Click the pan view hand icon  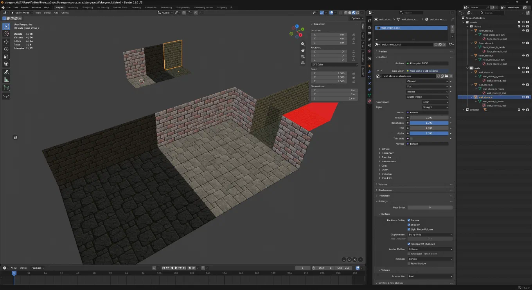click(x=303, y=50)
